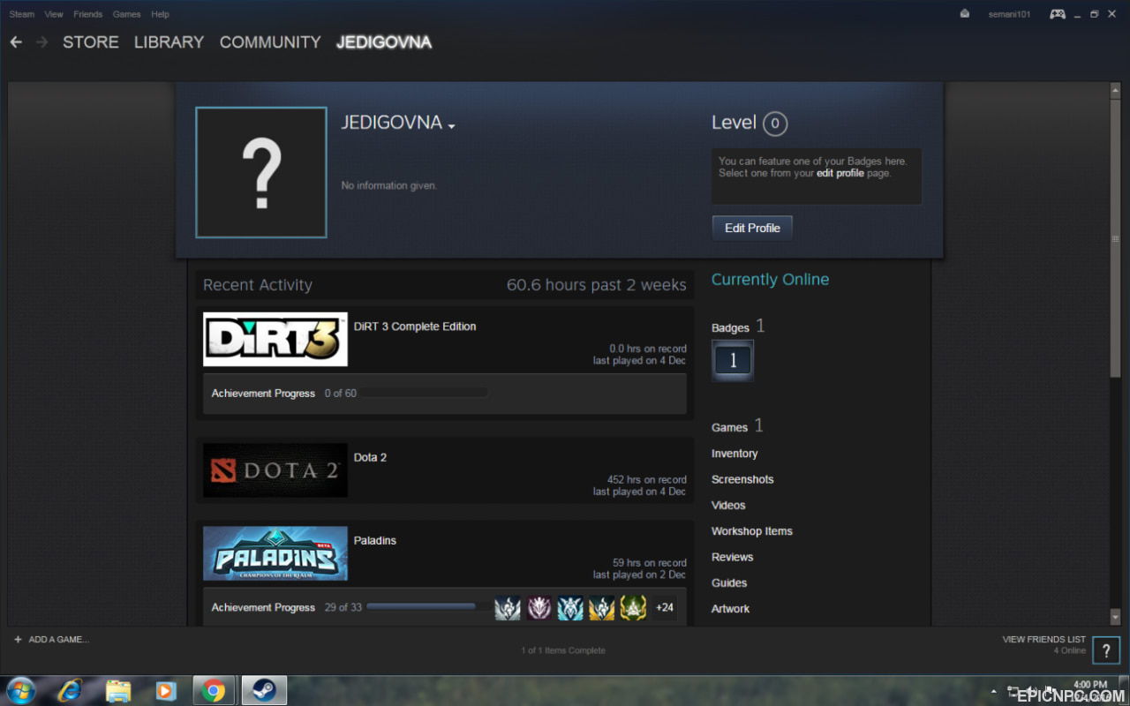The width and height of the screenshot is (1130, 706).
Task: Open the semani101 account name
Action: [x=1009, y=14]
